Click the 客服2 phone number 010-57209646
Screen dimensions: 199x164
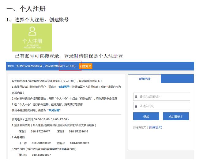click(x=78, y=131)
